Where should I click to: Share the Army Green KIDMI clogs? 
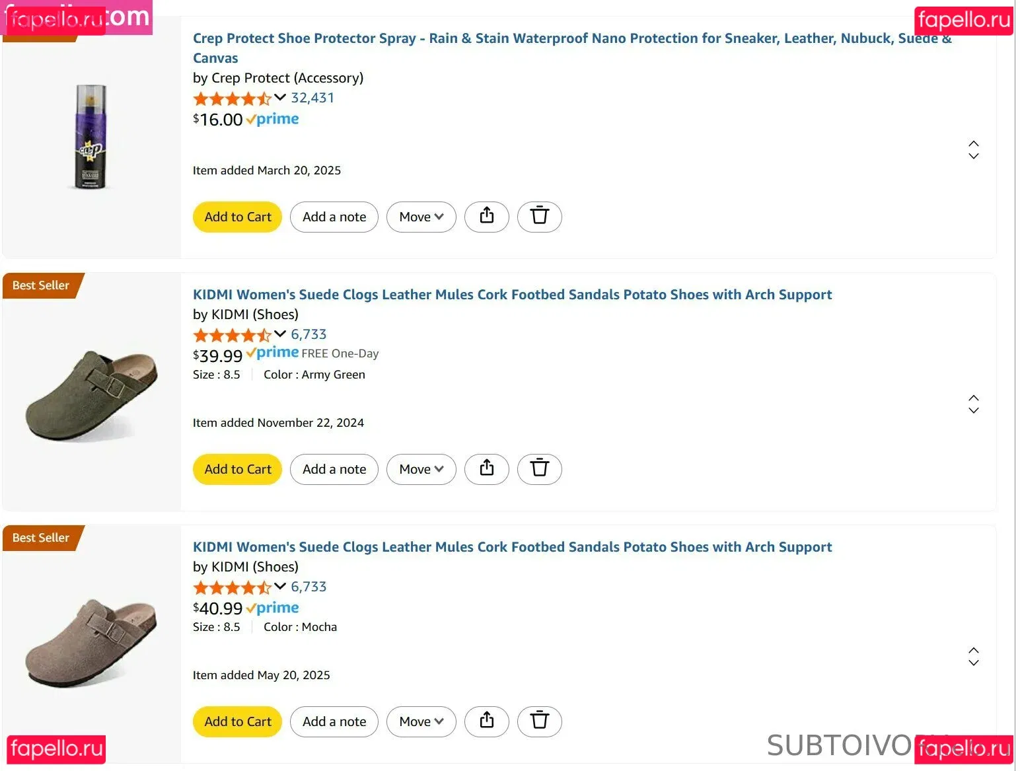[x=486, y=468]
